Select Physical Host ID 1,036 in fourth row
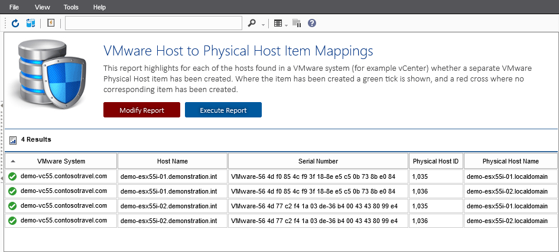The height and width of the screenshot is (252, 559). (x=420, y=221)
